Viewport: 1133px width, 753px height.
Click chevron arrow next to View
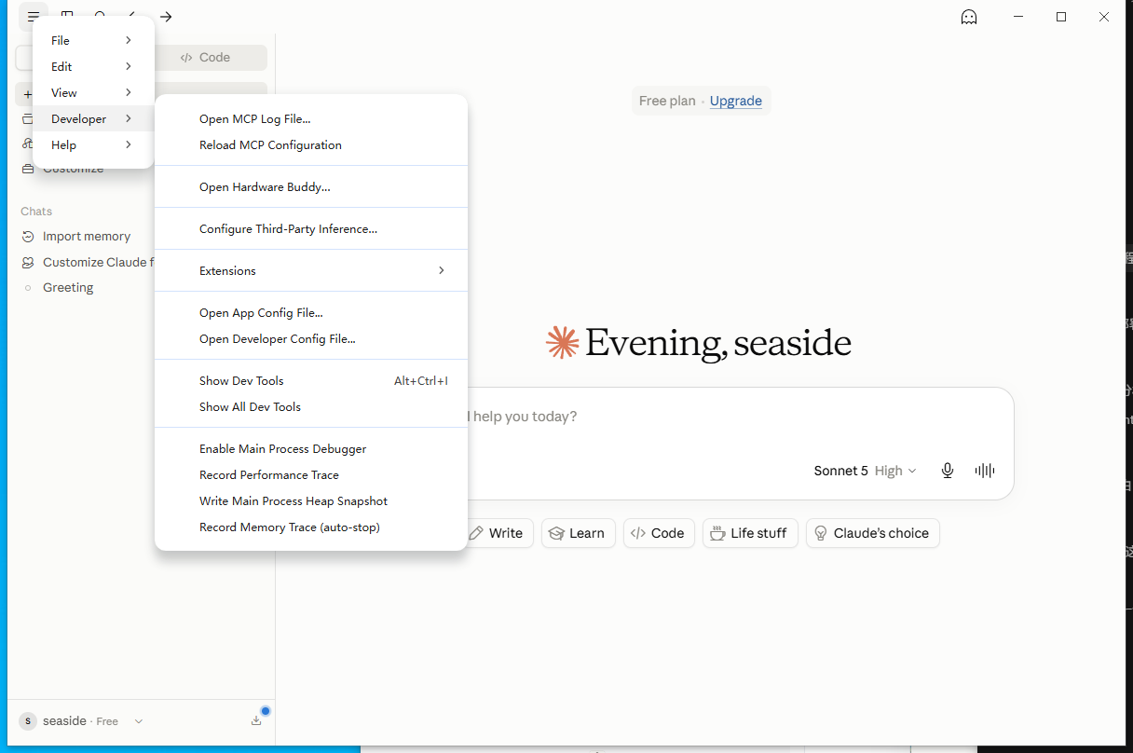pyautogui.click(x=129, y=92)
